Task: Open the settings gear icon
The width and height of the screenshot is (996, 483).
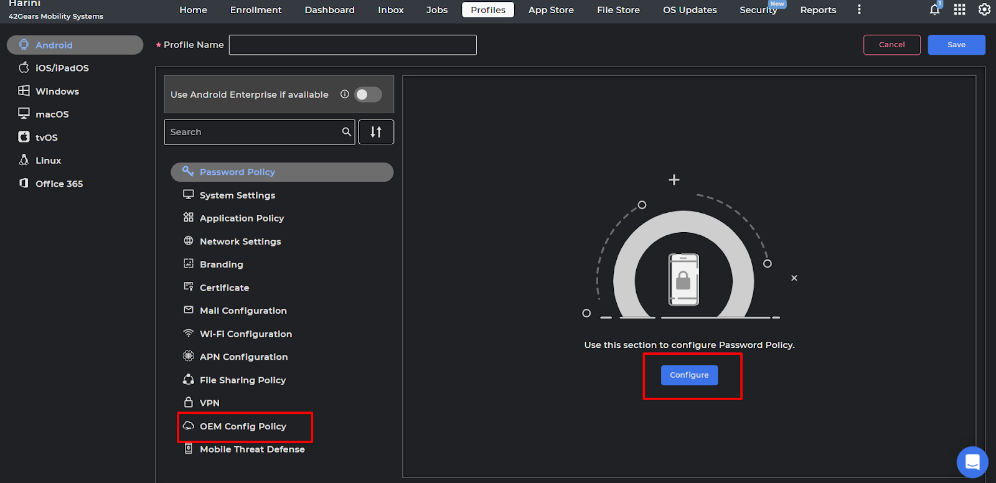Action: [984, 9]
